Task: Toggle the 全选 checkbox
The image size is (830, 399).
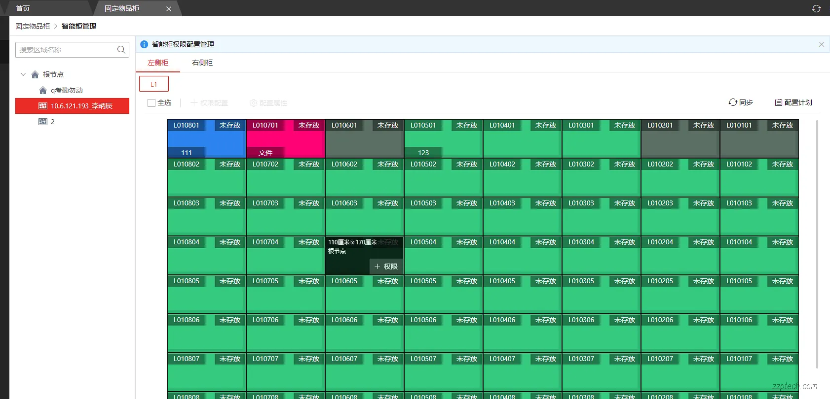Action: pyautogui.click(x=151, y=103)
